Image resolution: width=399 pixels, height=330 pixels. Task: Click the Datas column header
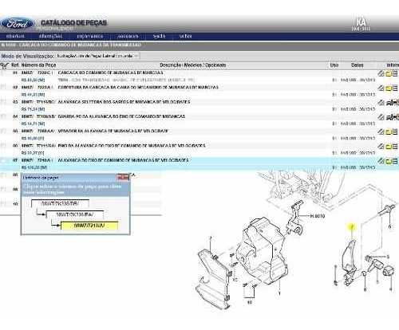[x=358, y=65]
